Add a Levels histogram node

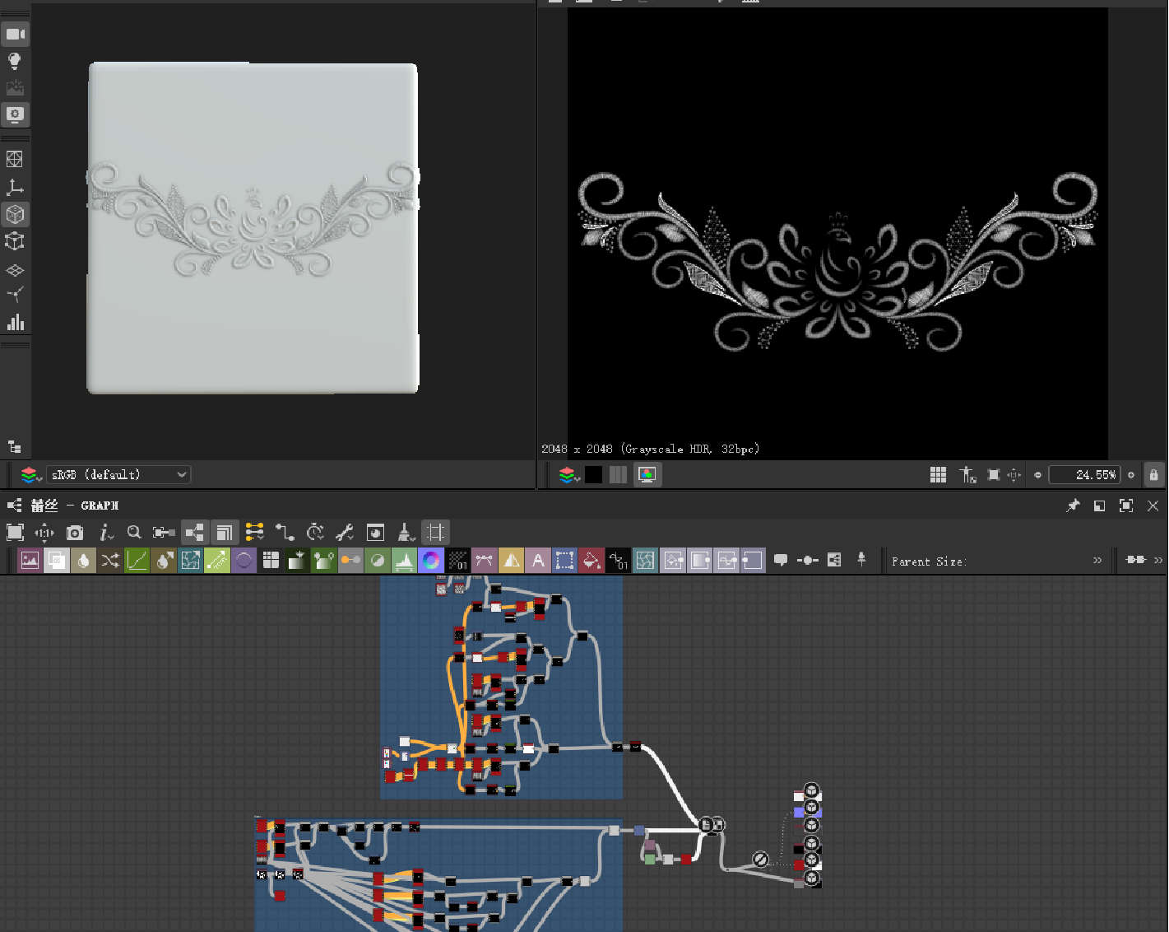point(404,561)
